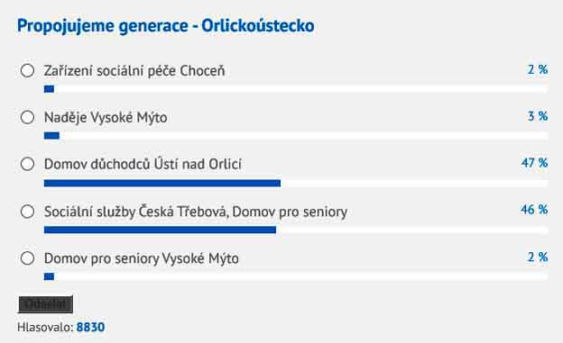Screen dimensions: 563x343
Task: Click the Naděje Vysoké Mýto label text
Action: pyautogui.click(x=106, y=118)
